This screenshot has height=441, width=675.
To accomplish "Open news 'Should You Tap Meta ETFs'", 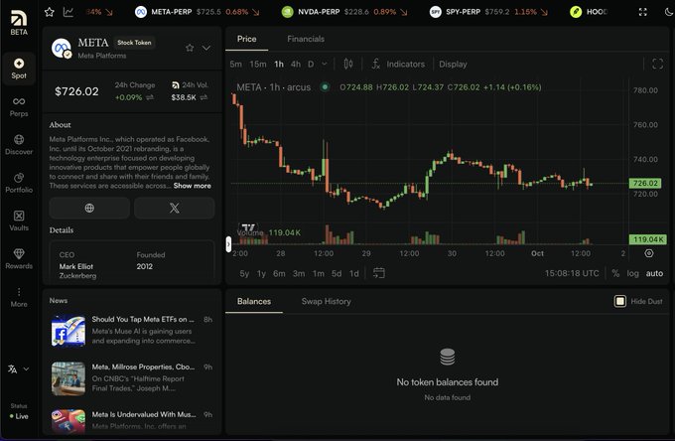I will tap(132, 331).
